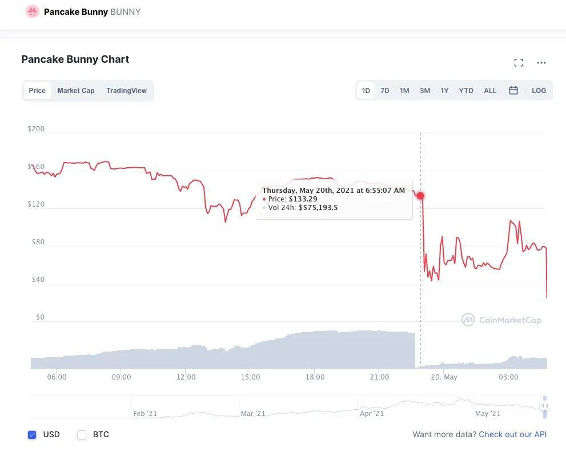Select the 1Y time range
566x456 pixels.
click(x=444, y=91)
